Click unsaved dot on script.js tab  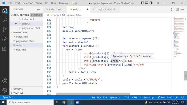(x=87, y=9)
